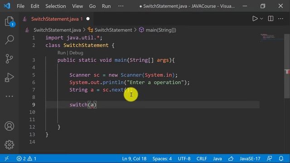The height and width of the screenshot is (163, 290).
Task: Click the vertical editor scrollbar
Action: click(287, 66)
